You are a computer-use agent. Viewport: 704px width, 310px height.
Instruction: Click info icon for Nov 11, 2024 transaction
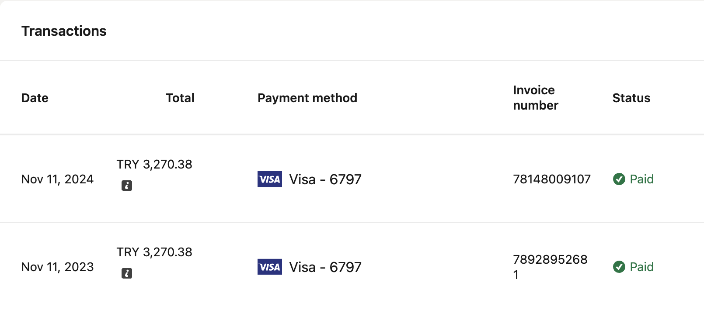tap(127, 186)
